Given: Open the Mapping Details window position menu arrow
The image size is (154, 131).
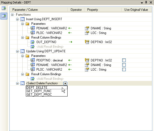Looking at the screenshot, I should (142, 3).
